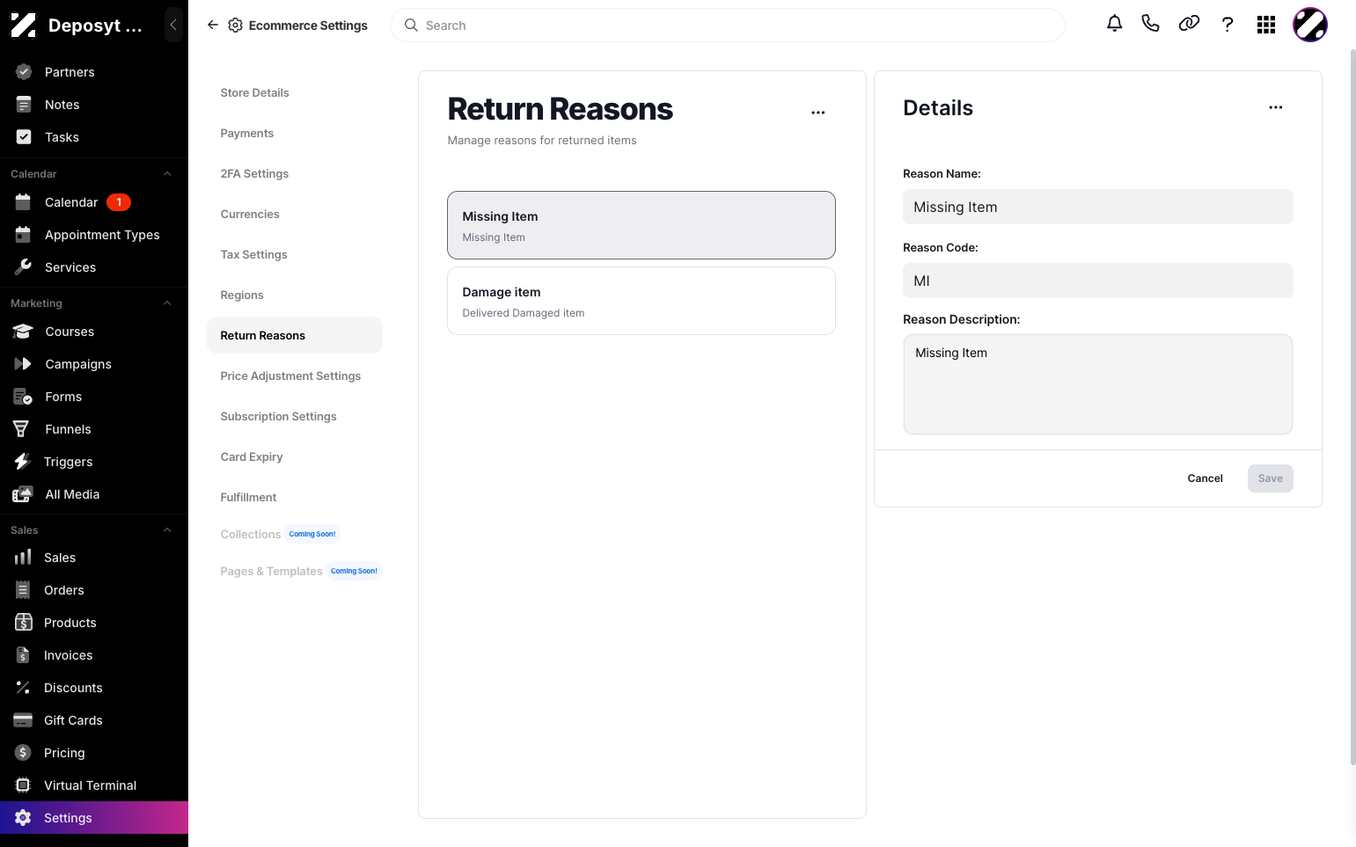The width and height of the screenshot is (1356, 847).
Task: Collapse the Calendar section
Action: (x=167, y=174)
